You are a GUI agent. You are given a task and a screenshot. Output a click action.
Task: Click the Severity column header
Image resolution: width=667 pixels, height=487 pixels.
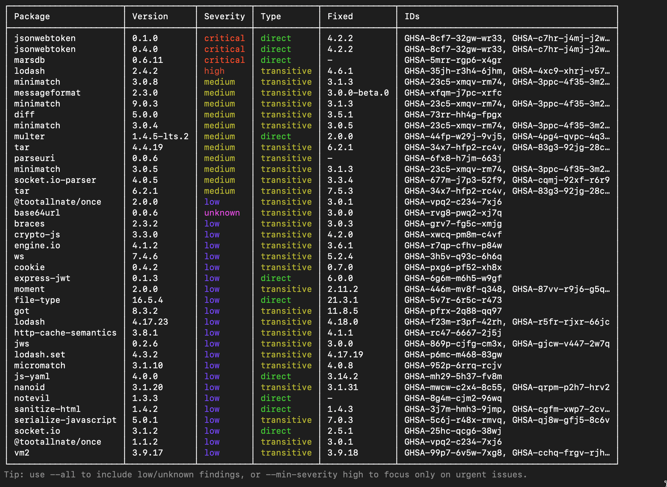point(225,16)
